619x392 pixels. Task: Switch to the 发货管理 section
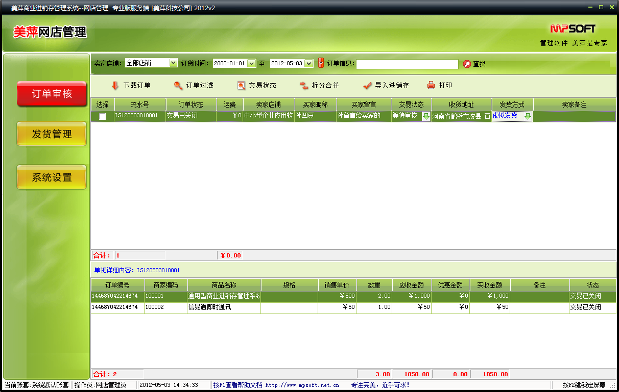52,134
